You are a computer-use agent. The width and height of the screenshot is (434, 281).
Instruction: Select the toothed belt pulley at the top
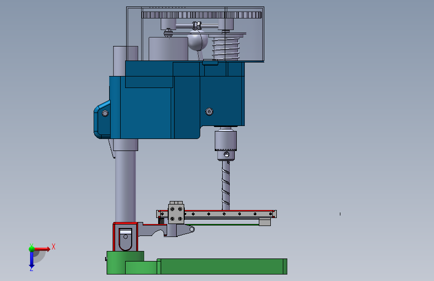pyautogui.click(x=202, y=15)
